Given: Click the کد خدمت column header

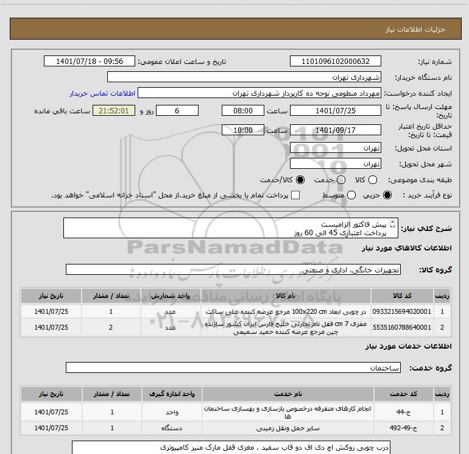Looking at the screenshot, I should pos(403,394).
